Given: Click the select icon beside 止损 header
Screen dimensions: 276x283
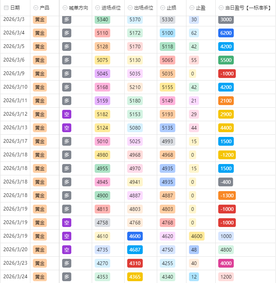Looking at the screenshot, I should point(163,8).
